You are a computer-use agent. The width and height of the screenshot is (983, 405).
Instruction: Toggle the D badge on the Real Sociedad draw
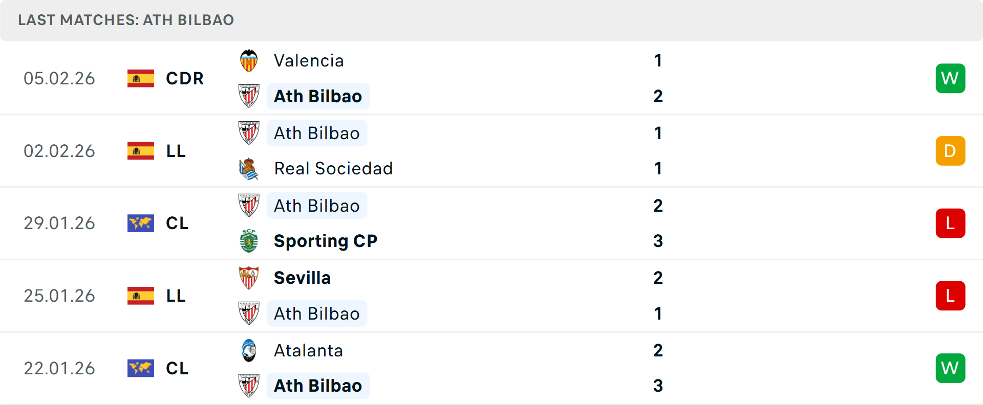[950, 151]
